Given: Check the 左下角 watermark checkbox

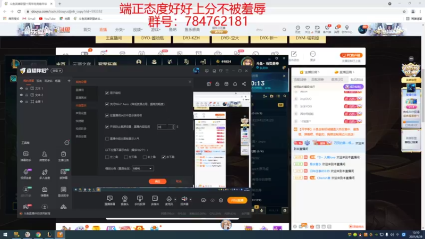Looking at the screenshot, I should 126,157.
